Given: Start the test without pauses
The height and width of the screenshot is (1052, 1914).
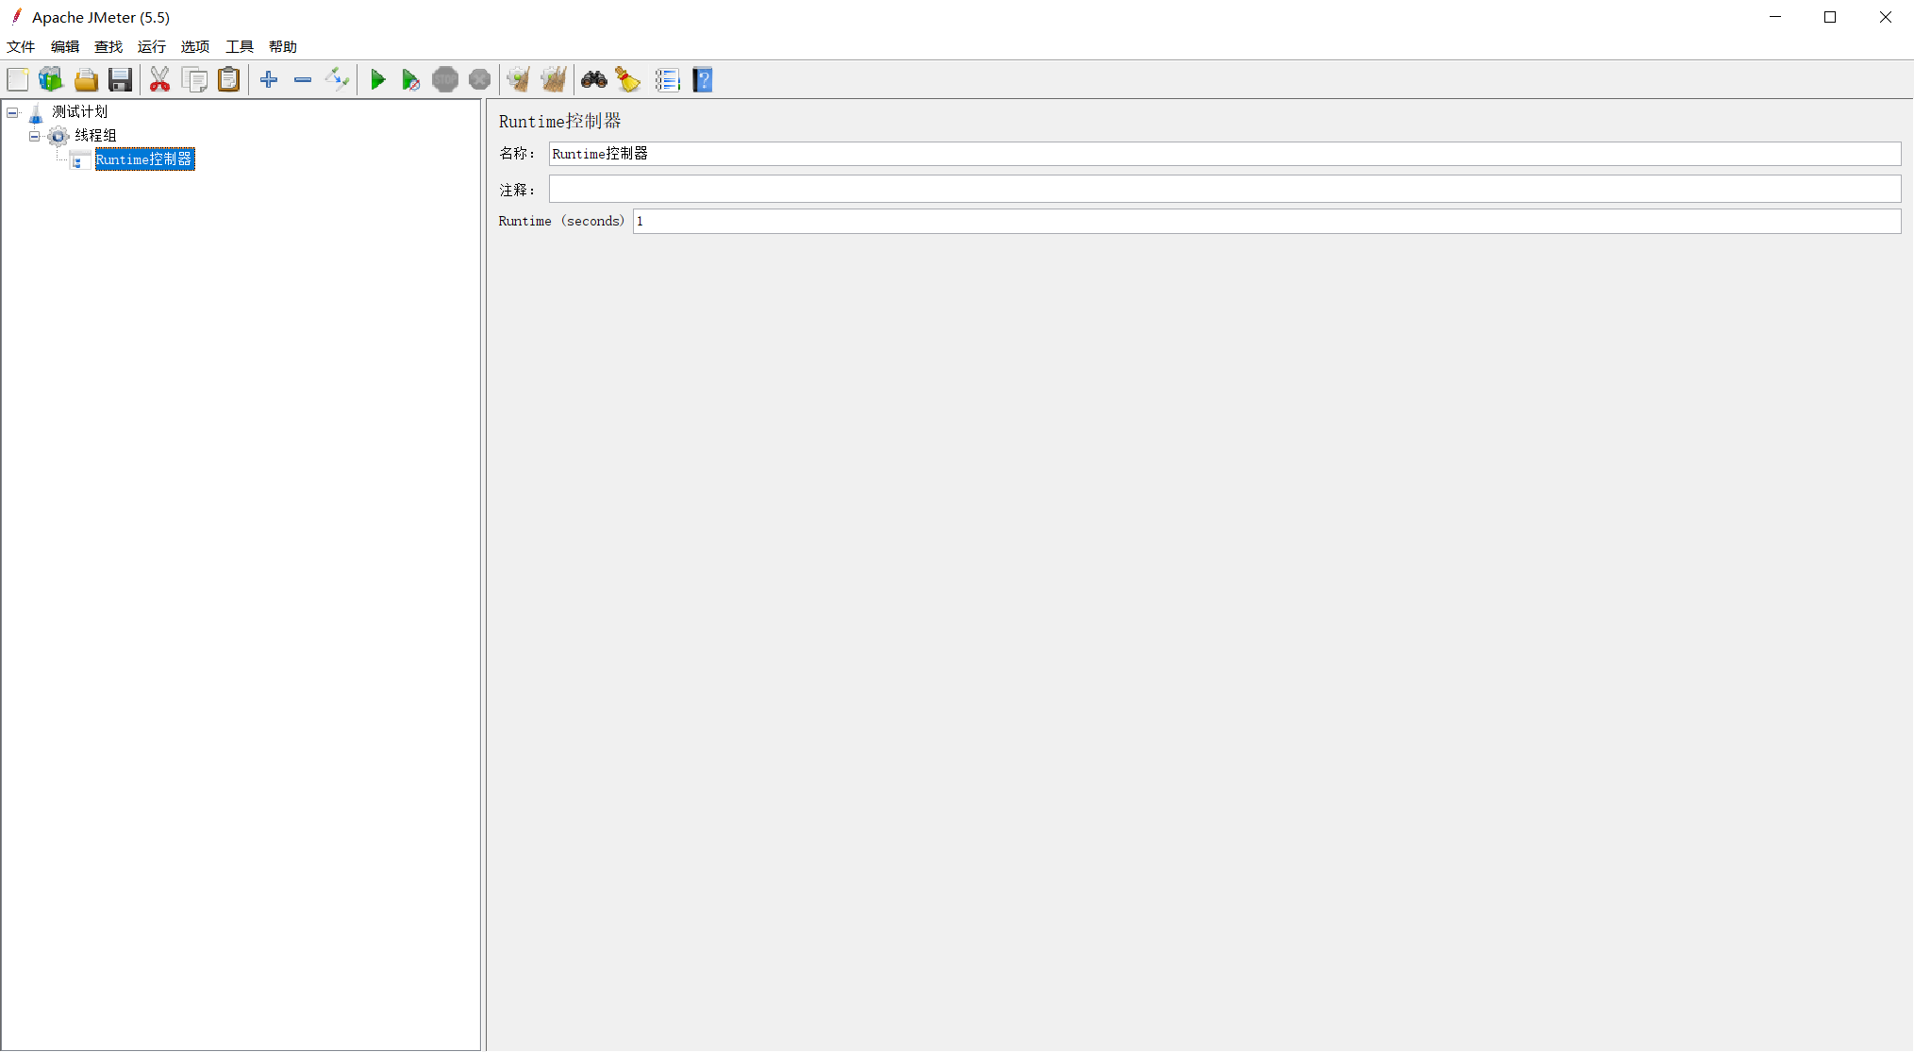Looking at the screenshot, I should [410, 80].
